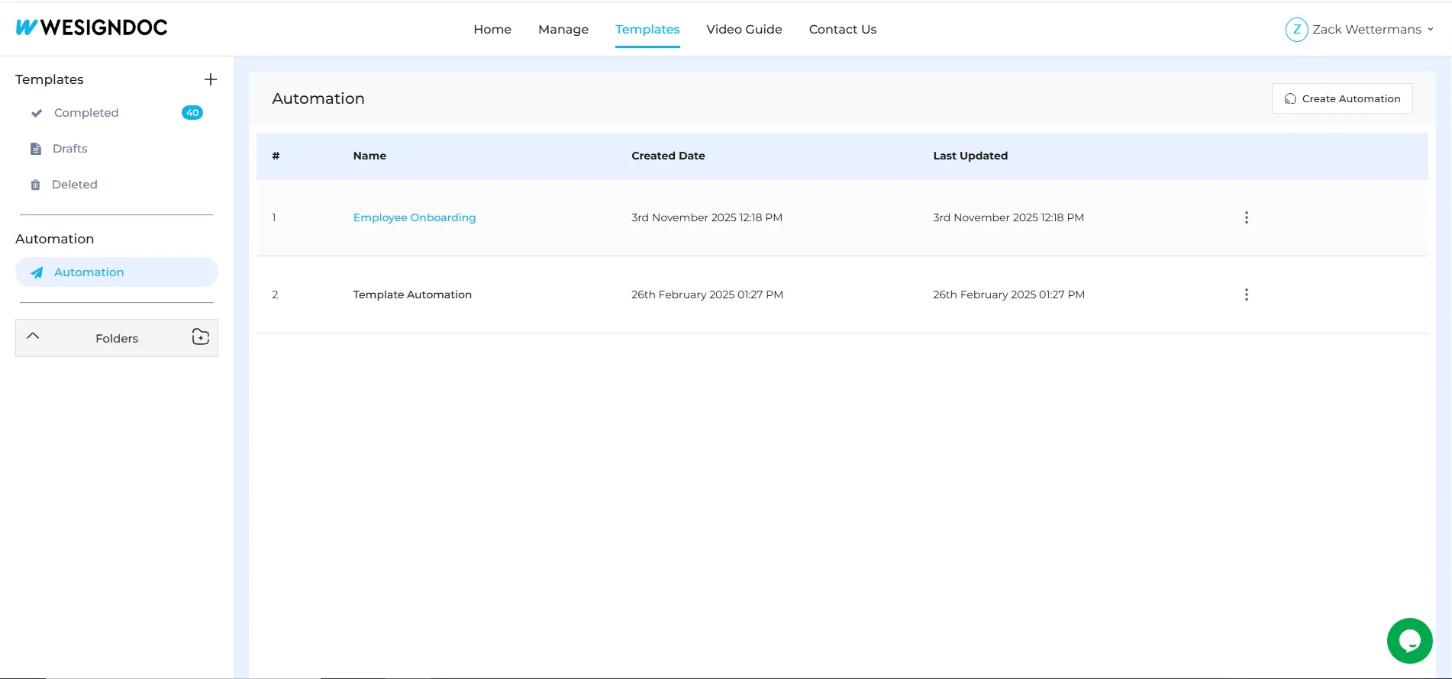Click the plus icon beside Templates
Image resolution: width=1452 pixels, height=679 pixels.
(x=211, y=79)
